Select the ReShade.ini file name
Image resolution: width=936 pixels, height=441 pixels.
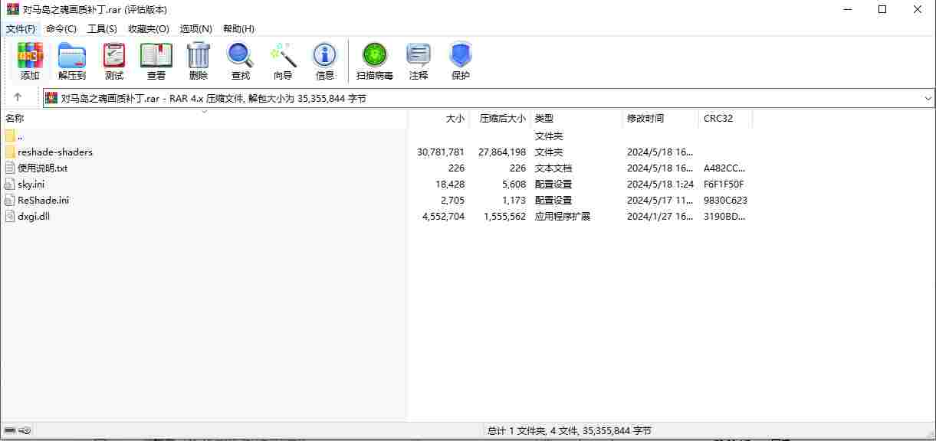click(x=44, y=200)
